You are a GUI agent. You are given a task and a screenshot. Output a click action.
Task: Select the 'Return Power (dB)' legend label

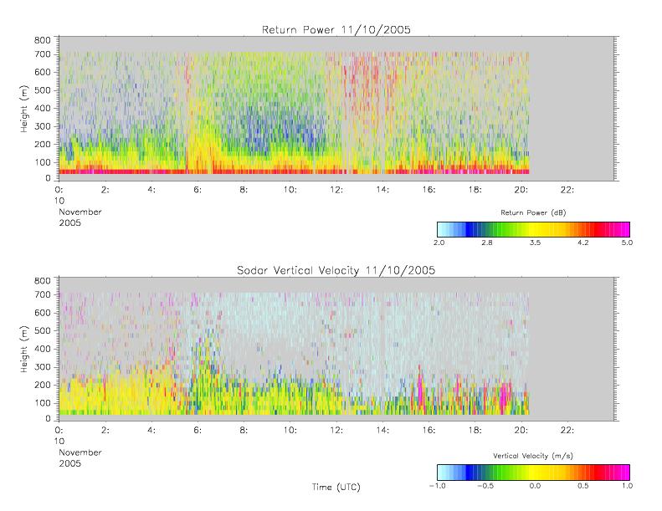[533, 212]
